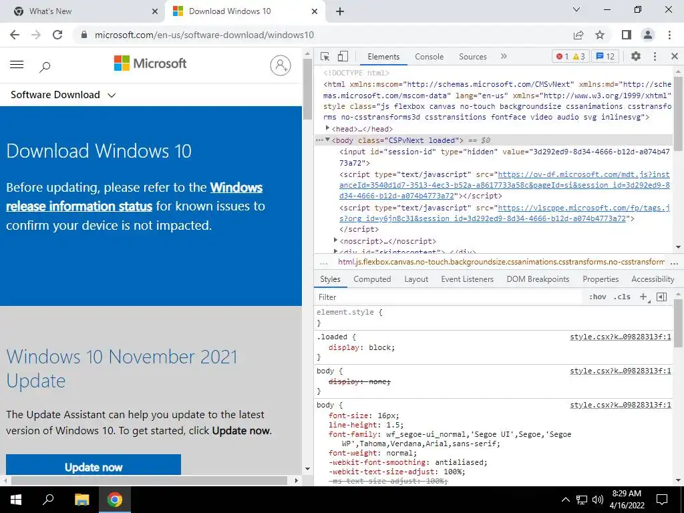Open File Explorer from taskbar
The width and height of the screenshot is (684, 513).
tap(81, 500)
